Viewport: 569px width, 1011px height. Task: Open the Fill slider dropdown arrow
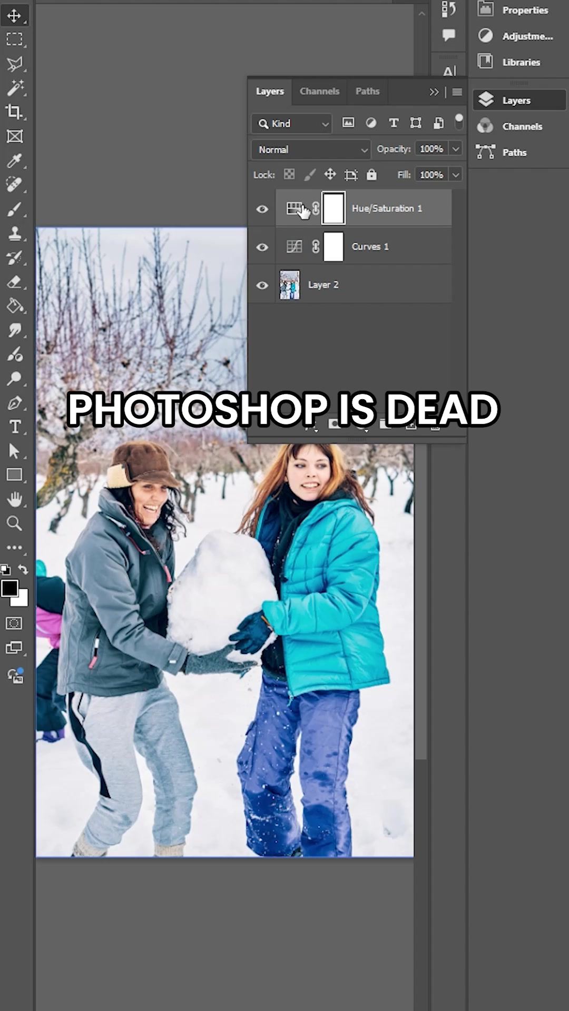456,175
